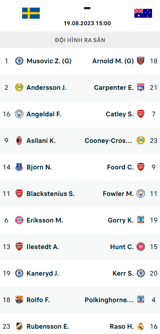The image size is (160, 334).
Task: Click Everton badge next to Bjorn N.
Action: (19, 167)
